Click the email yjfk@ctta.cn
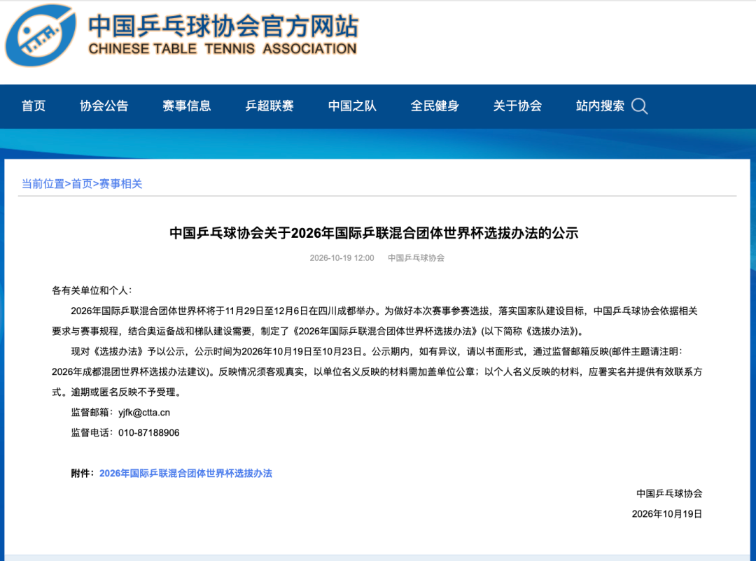The height and width of the screenshot is (561, 756). (x=144, y=413)
